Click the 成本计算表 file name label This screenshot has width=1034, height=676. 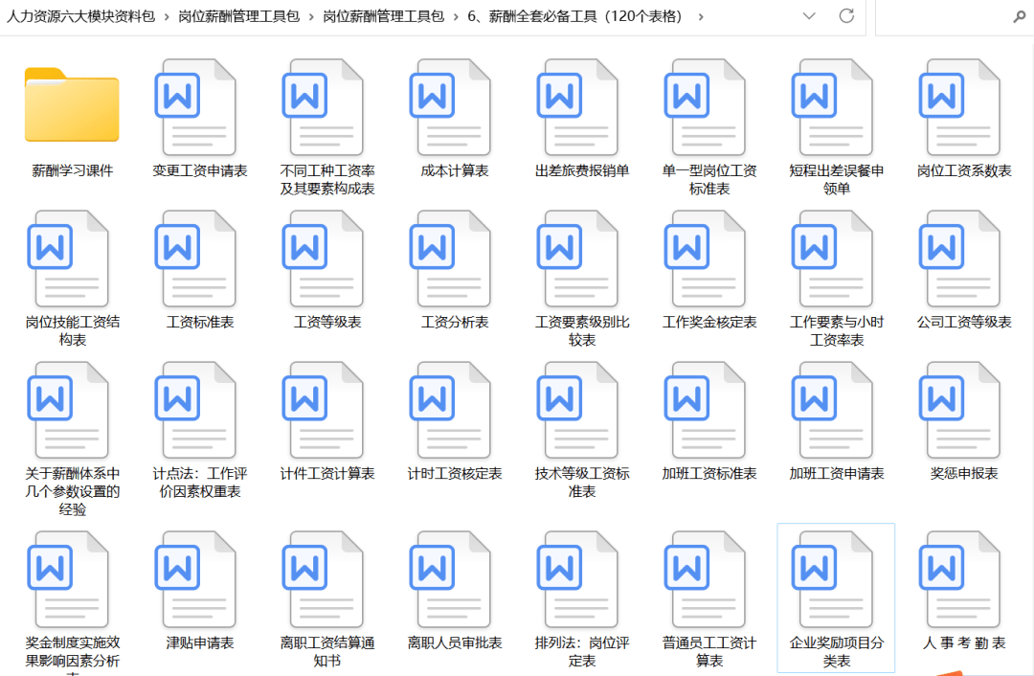[x=455, y=170]
